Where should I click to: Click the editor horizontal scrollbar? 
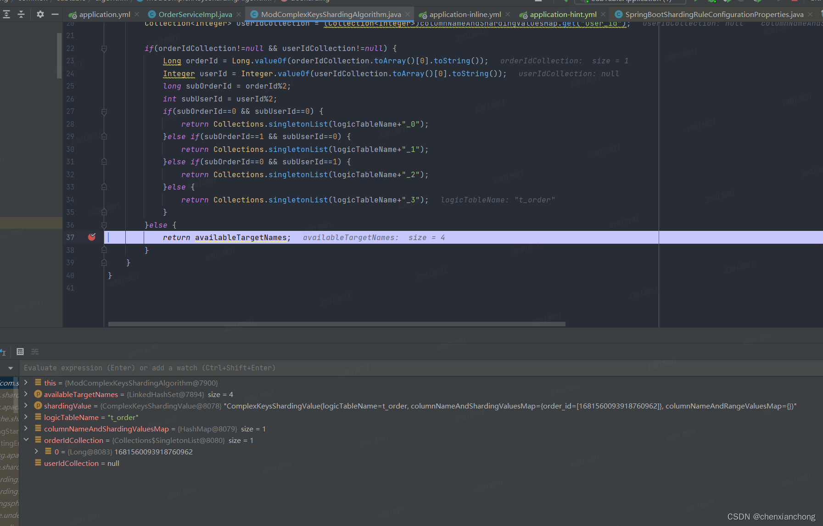coord(336,324)
